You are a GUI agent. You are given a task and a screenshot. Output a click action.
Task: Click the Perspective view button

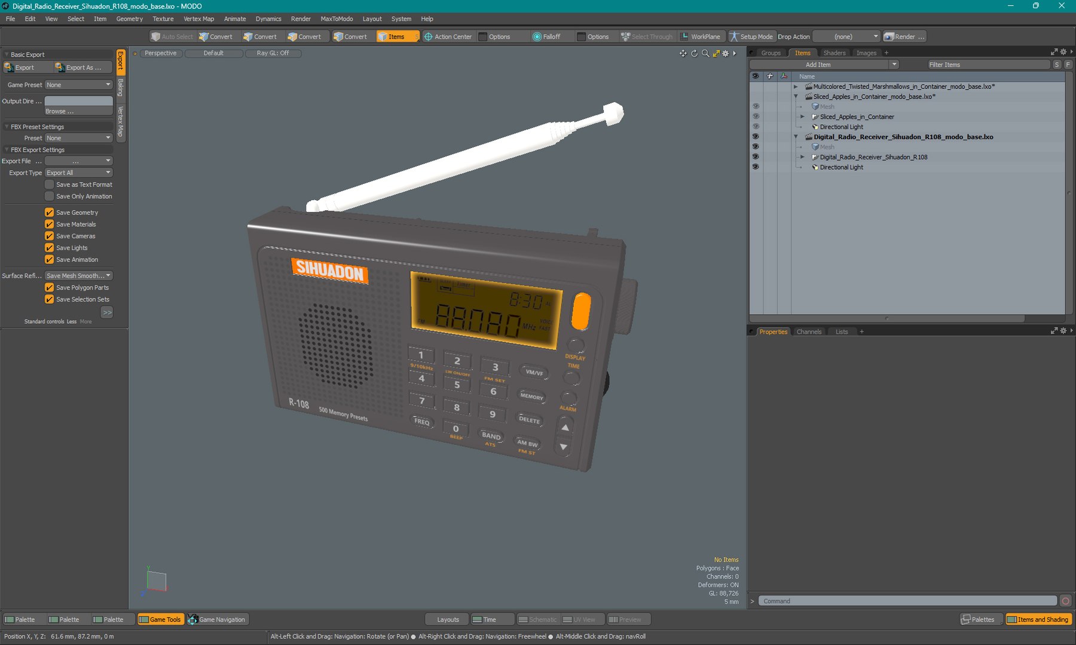tap(160, 53)
